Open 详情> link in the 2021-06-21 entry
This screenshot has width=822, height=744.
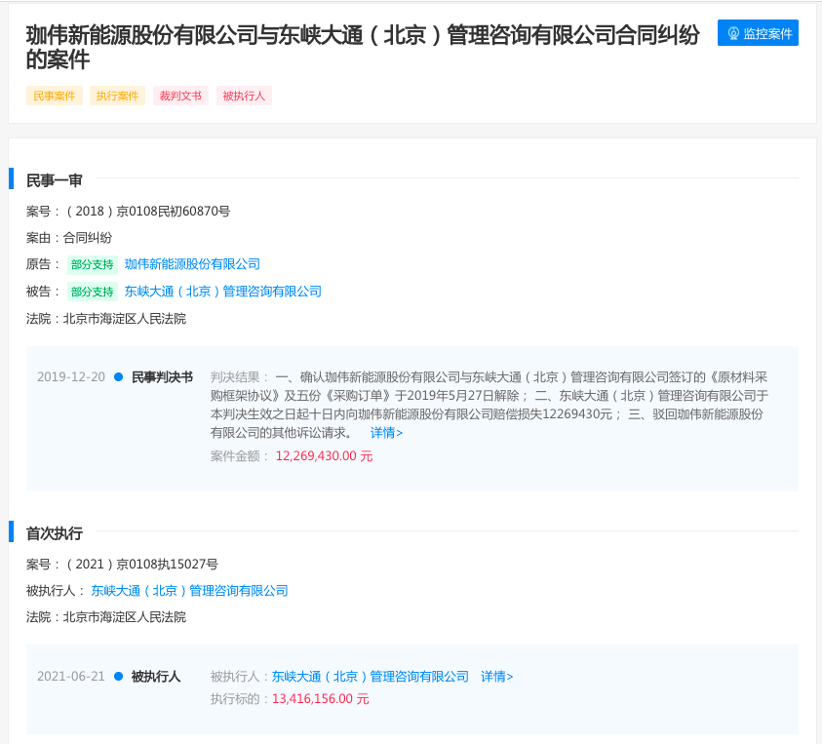497,677
